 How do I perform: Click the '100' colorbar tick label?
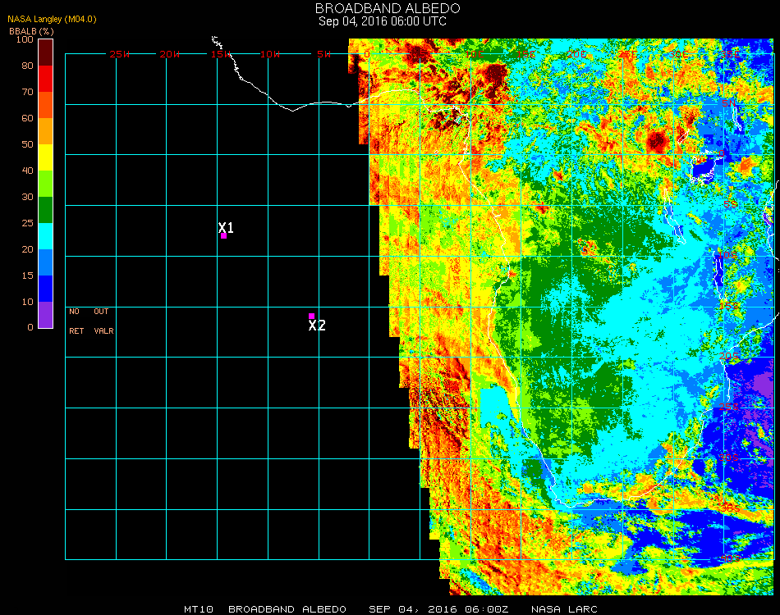pos(25,39)
